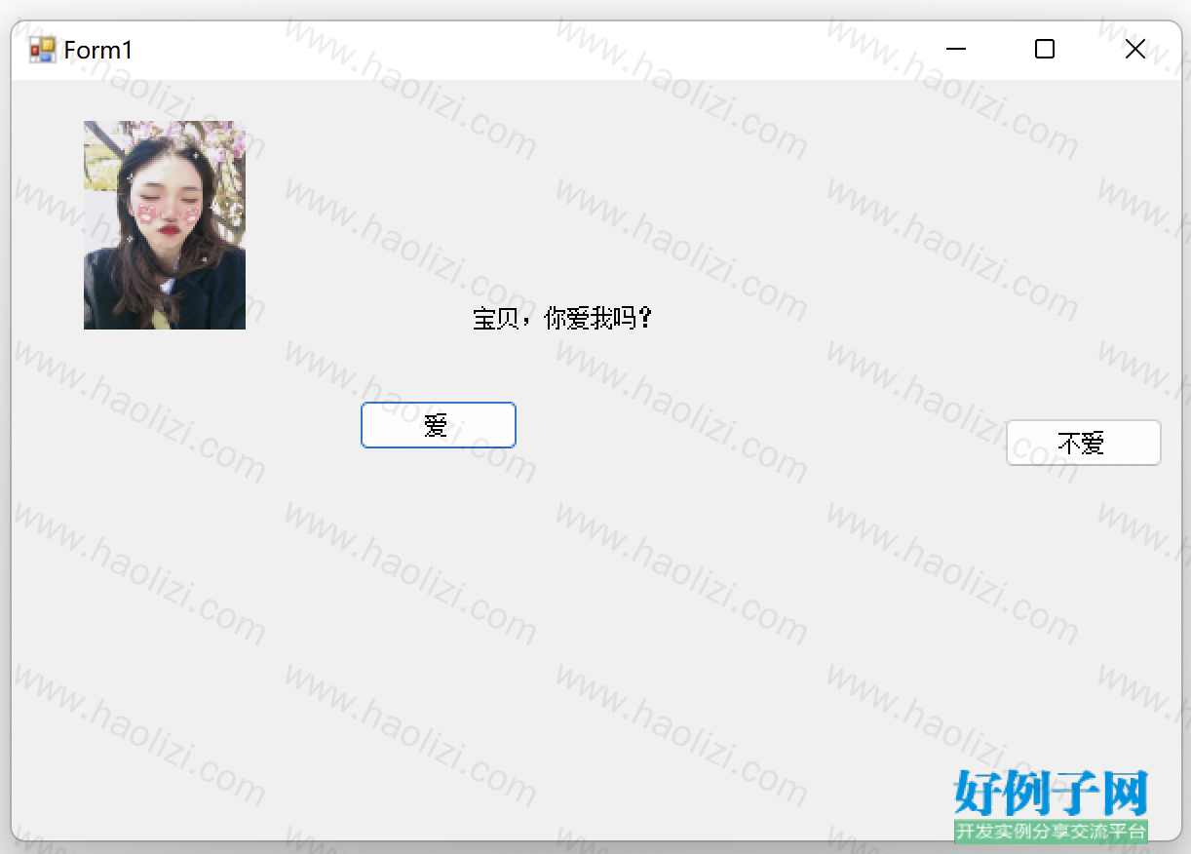Image resolution: width=1191 pixels, height=854 pixels.
Task: Click the girl's portrait photo
Action: (165, 225)
